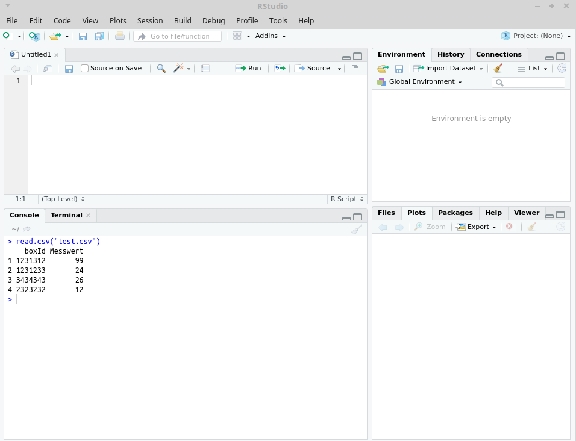Clear environment objects with broom icon

point(498,68)
